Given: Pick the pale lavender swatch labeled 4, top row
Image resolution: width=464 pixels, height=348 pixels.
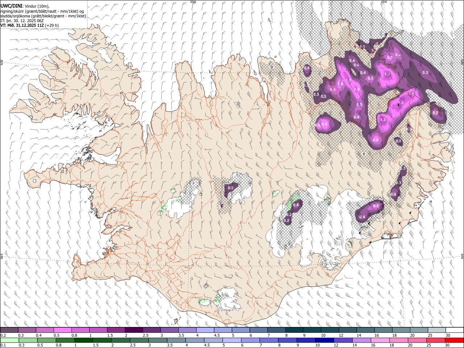Looking at the screenshot, I should point(205,330).
